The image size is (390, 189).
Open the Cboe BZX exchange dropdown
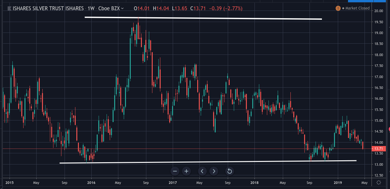(x=112, y=8)
